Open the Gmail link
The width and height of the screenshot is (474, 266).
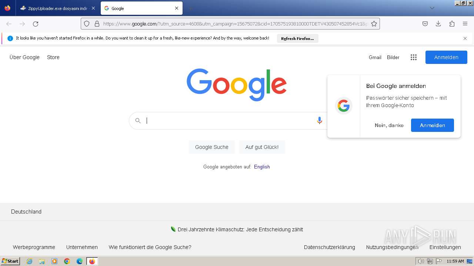[375, 57]
